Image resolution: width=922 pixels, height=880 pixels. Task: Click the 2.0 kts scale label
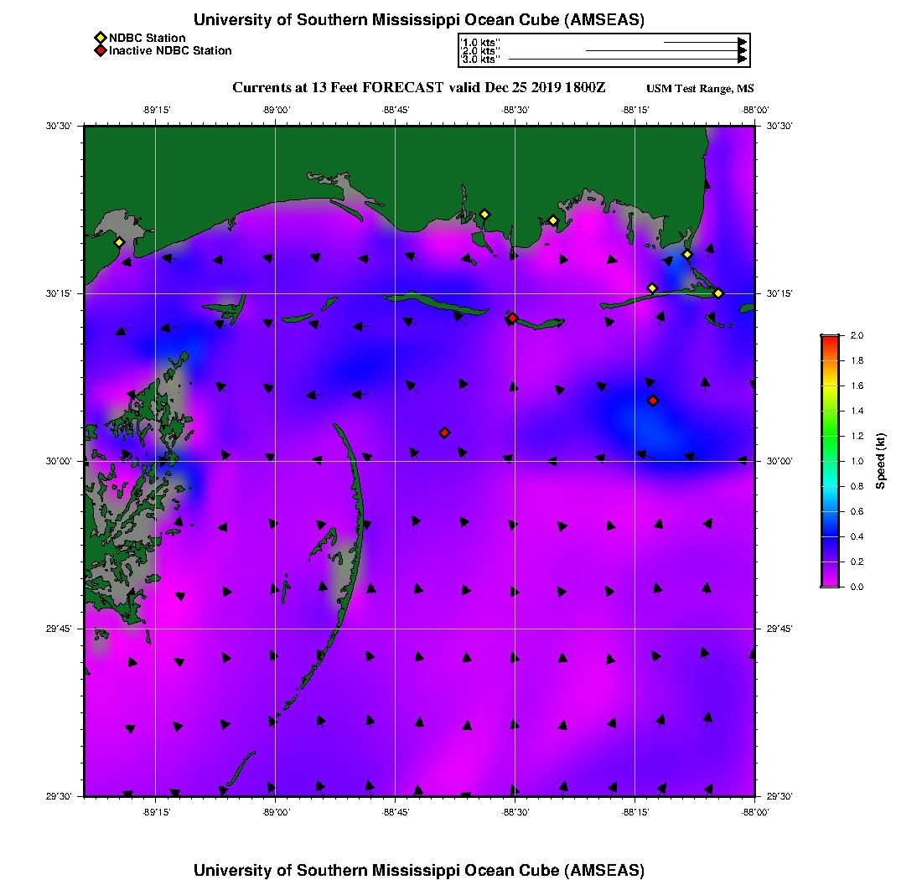click(x=481, y=51)
